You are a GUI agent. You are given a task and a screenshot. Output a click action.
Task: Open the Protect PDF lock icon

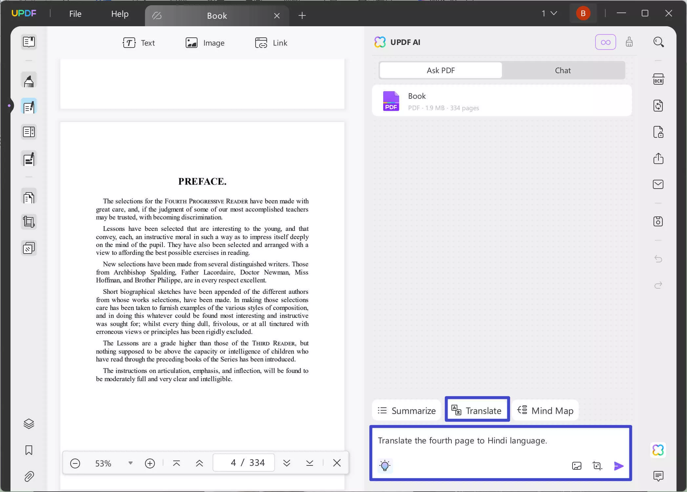pos(658,132)
